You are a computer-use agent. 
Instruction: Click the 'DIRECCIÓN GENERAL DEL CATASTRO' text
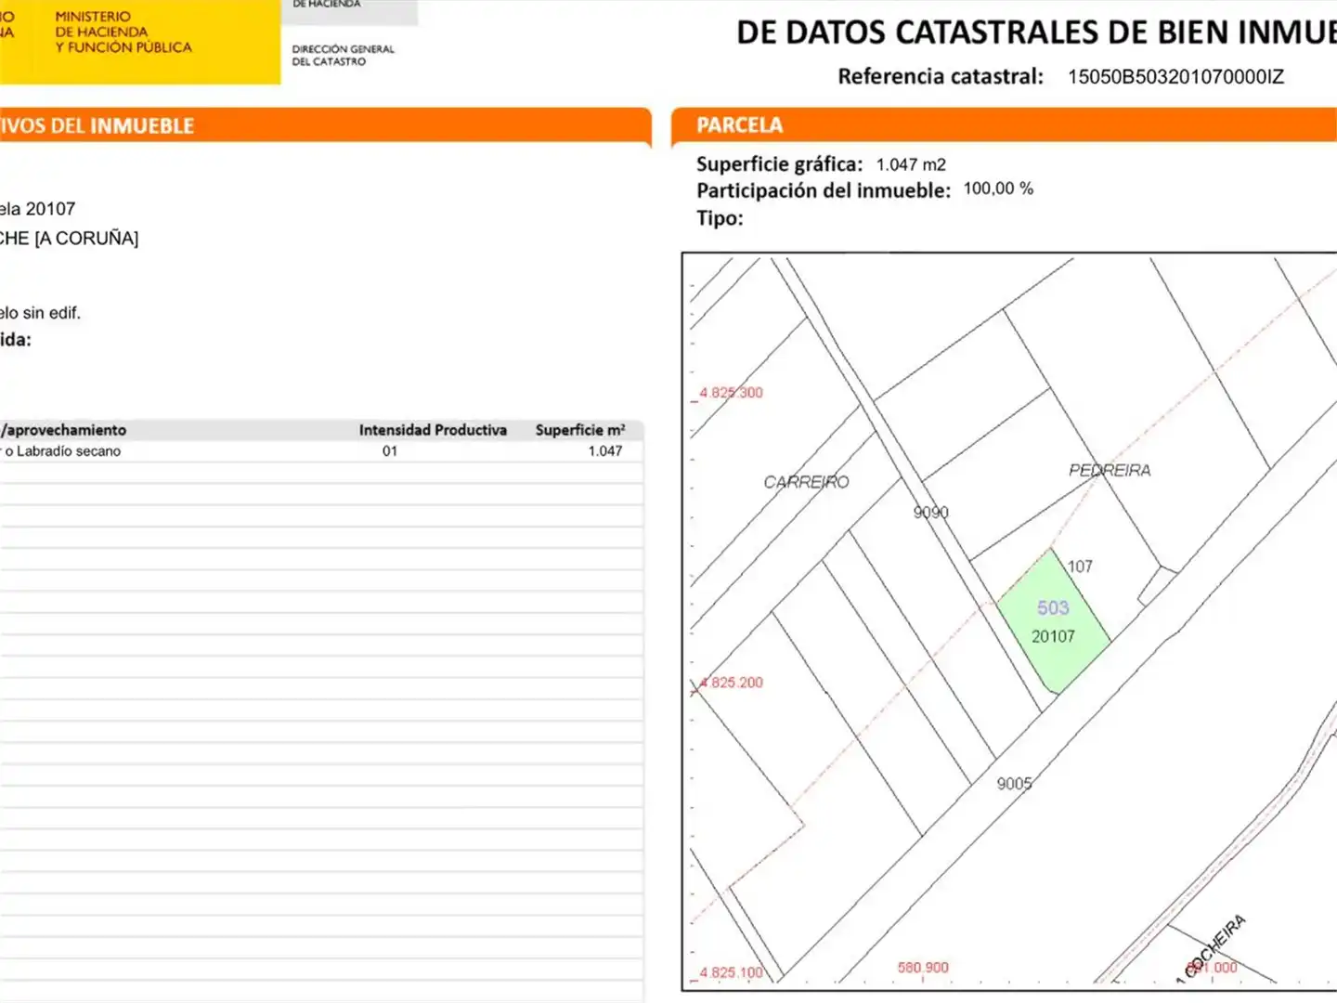(343, 55)
